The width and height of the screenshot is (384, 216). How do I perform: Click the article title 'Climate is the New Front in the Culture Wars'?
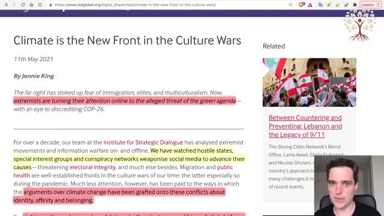click(127, 40)
